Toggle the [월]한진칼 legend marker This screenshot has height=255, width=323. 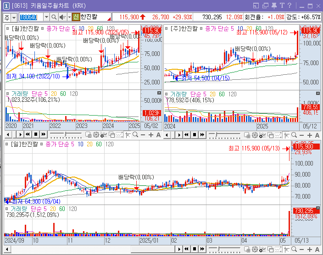tap(8, 28)
